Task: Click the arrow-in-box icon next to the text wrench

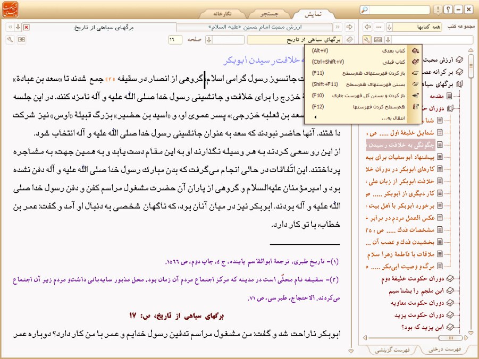Action: pyautogui.click(x=21, y=40)
